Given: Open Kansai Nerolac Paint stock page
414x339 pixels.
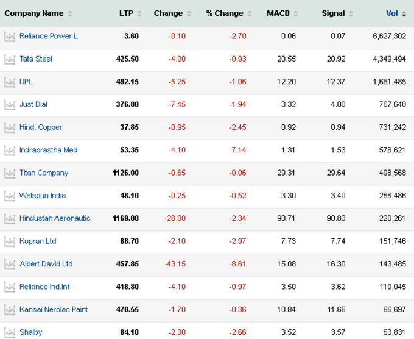Looking at the screenshot, I should [x=54, y=309].
